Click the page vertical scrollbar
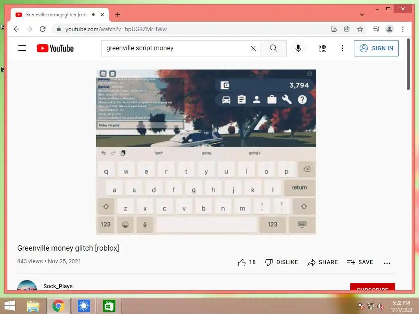 pyautogui.click(x=408, y=64)
